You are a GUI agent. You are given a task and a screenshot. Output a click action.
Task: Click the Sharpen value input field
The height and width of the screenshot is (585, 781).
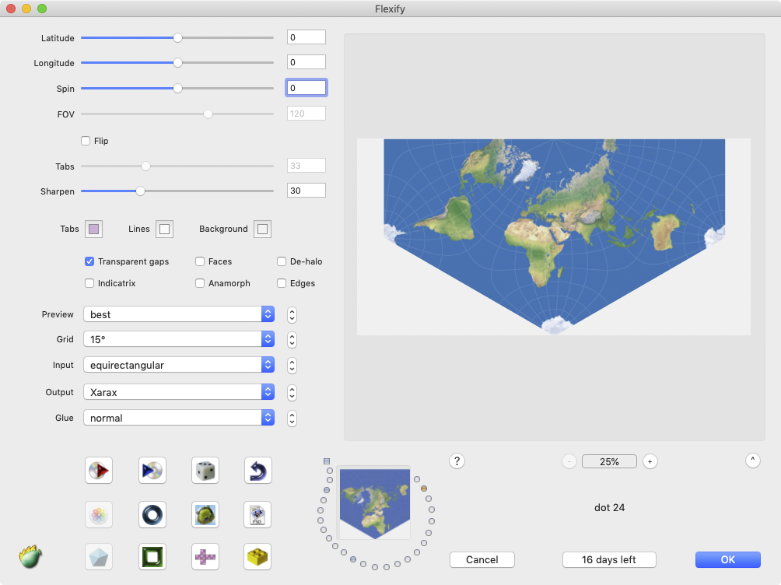tap(306, 191)
